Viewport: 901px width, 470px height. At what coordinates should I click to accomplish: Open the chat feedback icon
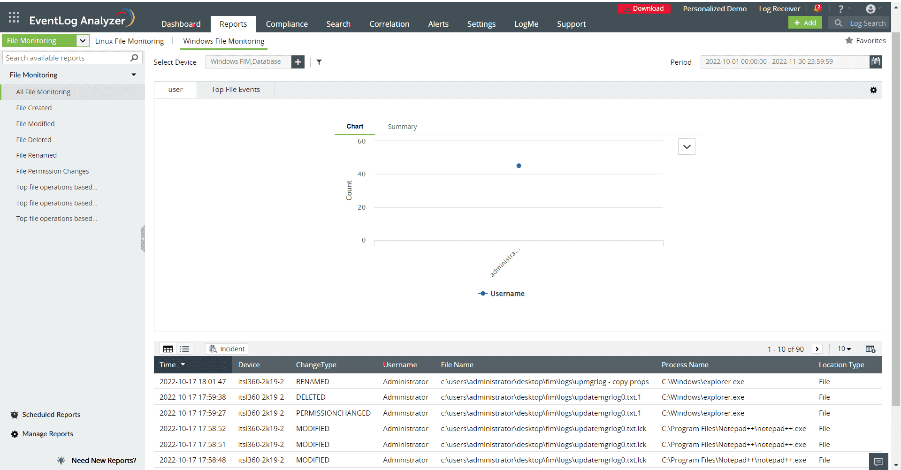click(x=878, y=462)
